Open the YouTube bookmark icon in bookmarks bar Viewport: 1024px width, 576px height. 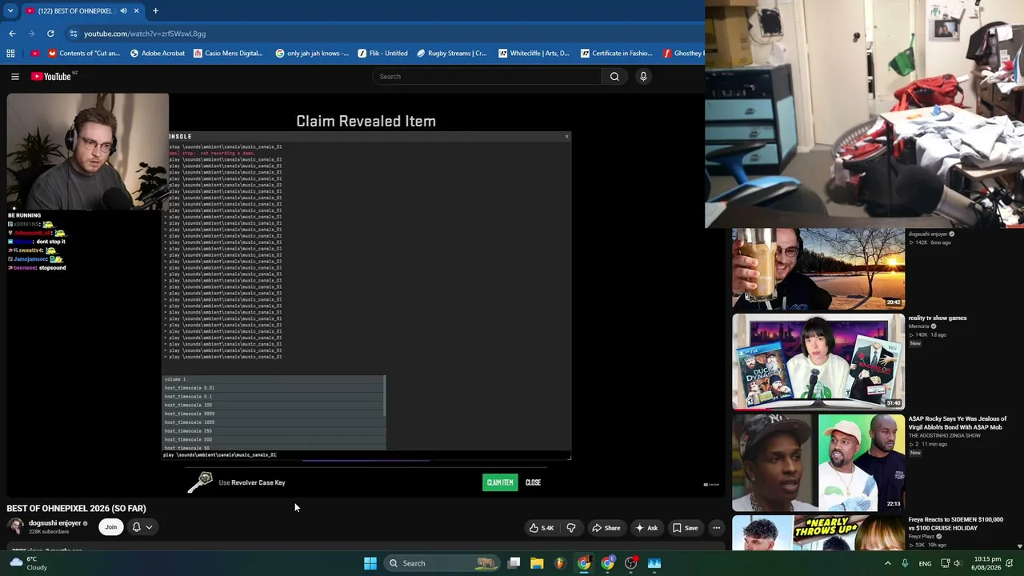tap(34, 54)
